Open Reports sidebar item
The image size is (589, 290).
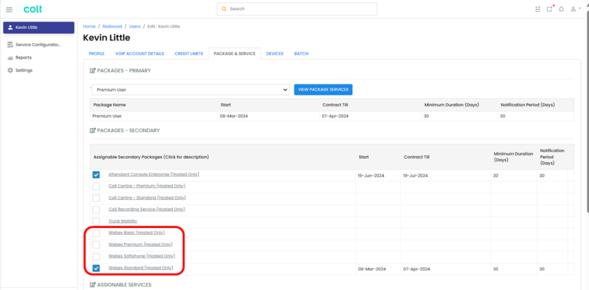coord(24,58)
